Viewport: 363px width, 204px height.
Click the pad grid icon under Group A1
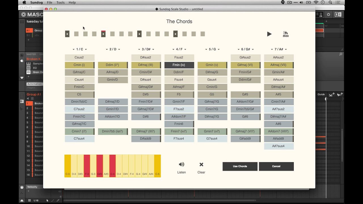click(x=32, y=99)
